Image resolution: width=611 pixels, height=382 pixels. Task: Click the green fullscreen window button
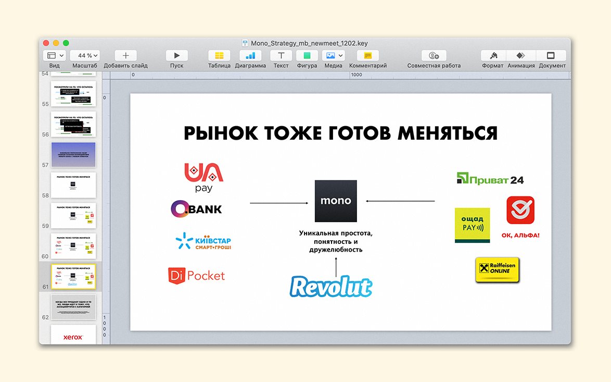tap(66, 43)
